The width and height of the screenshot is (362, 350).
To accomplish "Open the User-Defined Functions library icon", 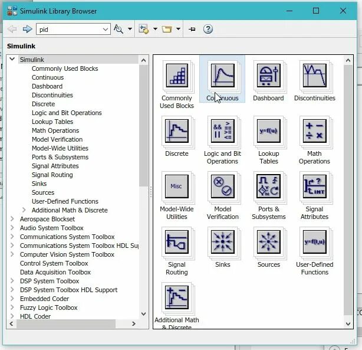I will tap(315, 242).
